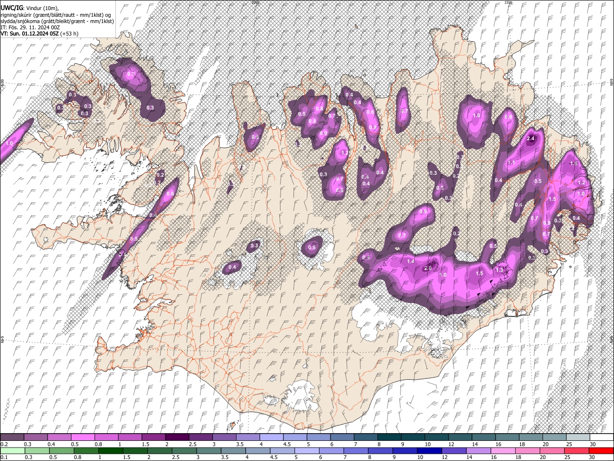614x461 pixels.
Task: Click the 1.4 snowfall value label
Action: tap(411, 261)
